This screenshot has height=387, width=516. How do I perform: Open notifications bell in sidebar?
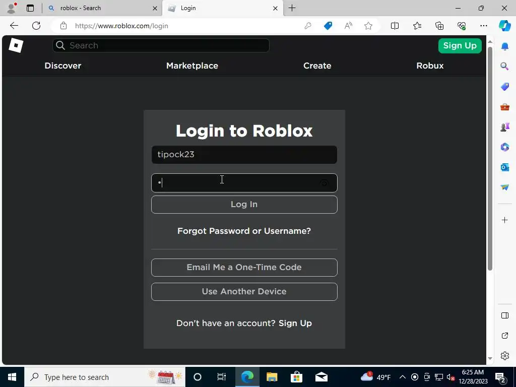504,46
